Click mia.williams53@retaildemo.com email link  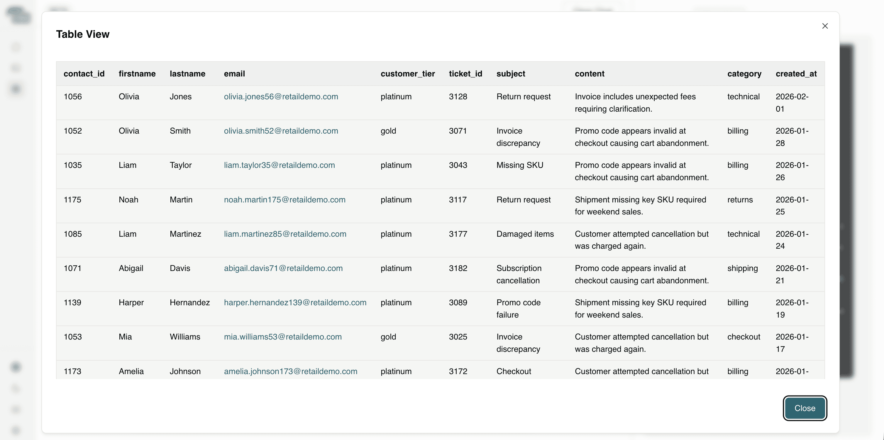[282, 337]
